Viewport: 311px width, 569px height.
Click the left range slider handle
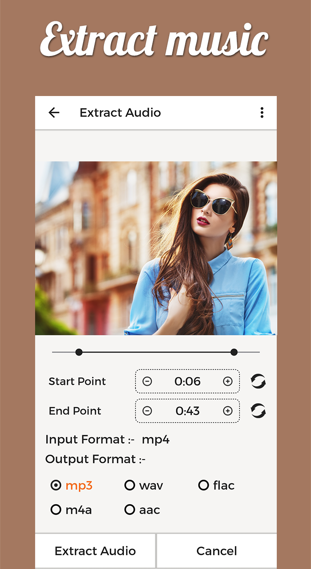click(79, 353)
